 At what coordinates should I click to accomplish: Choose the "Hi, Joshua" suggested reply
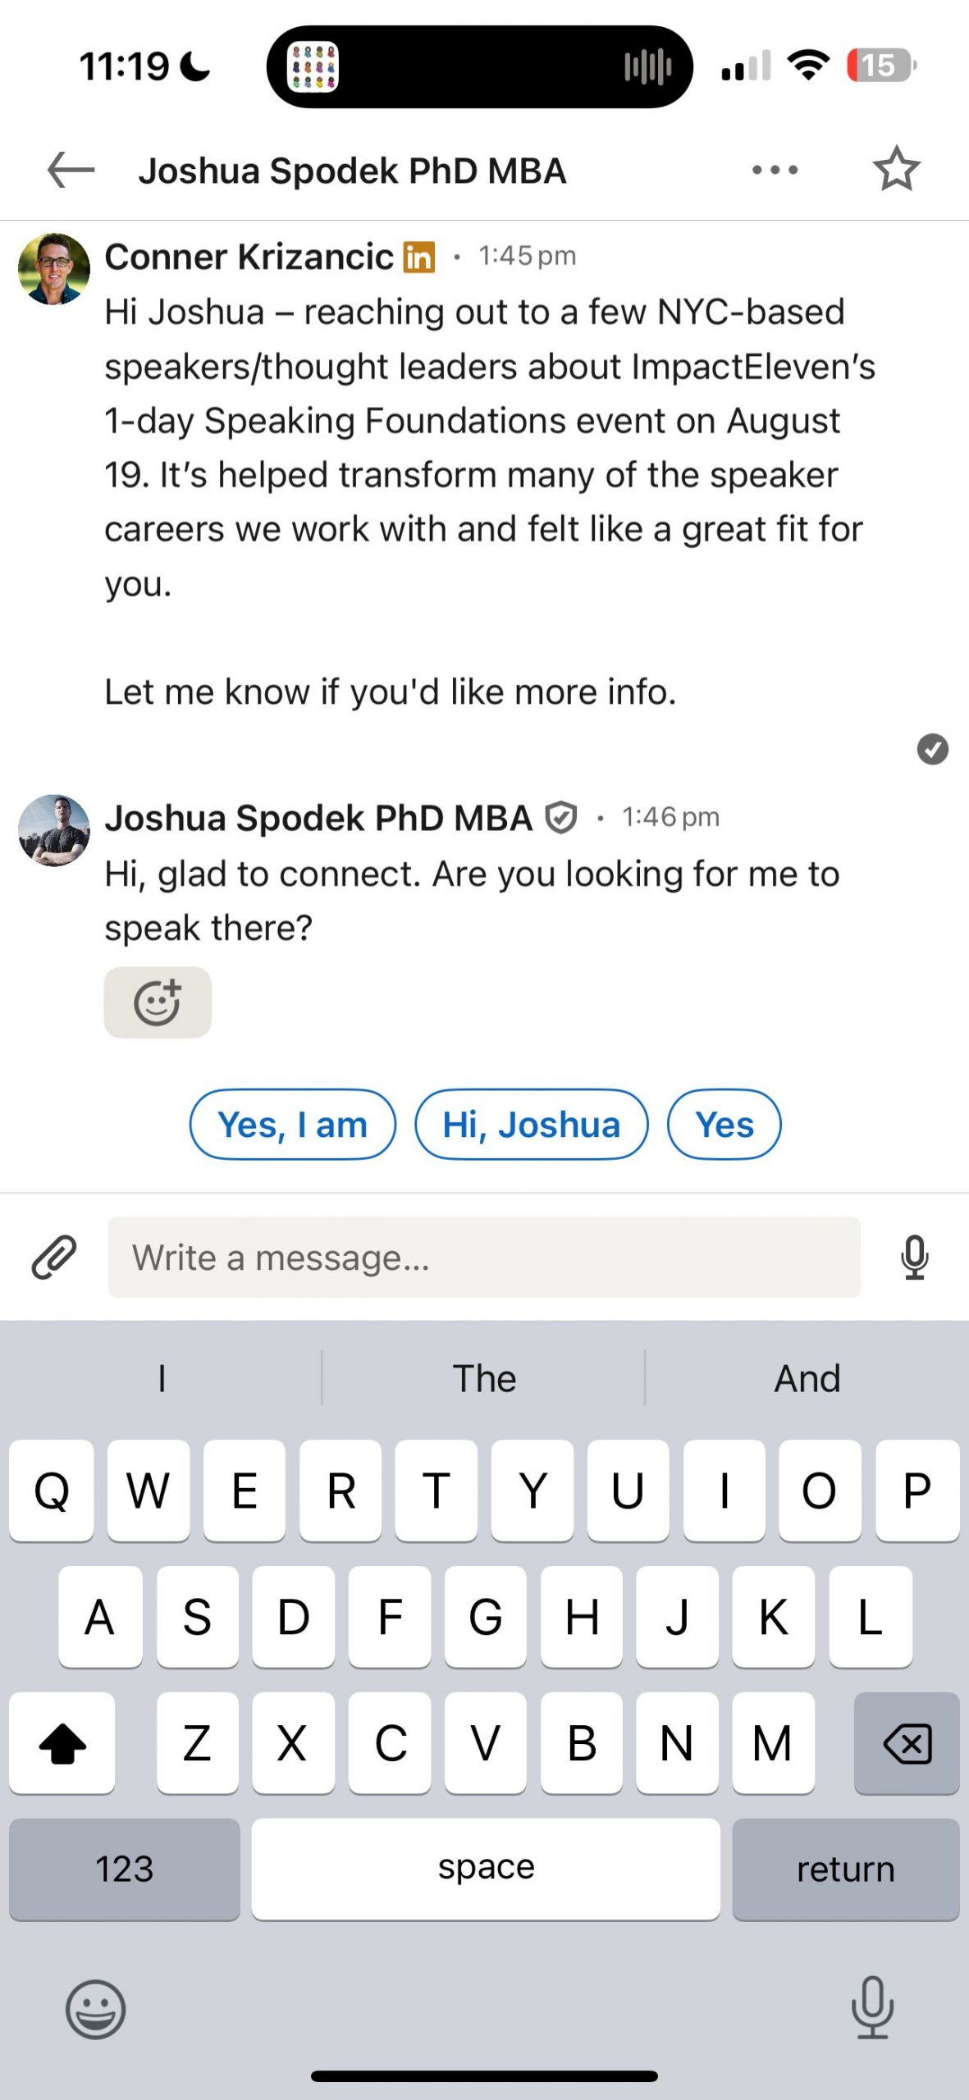pyautogui.click(x=531, y=1125)
